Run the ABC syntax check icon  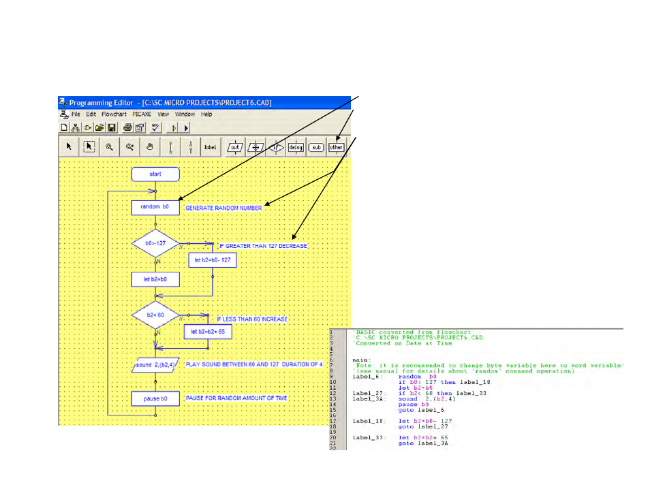pos(155,127)
